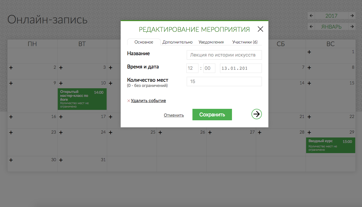Add event on January 9

(x=11, y=83)
